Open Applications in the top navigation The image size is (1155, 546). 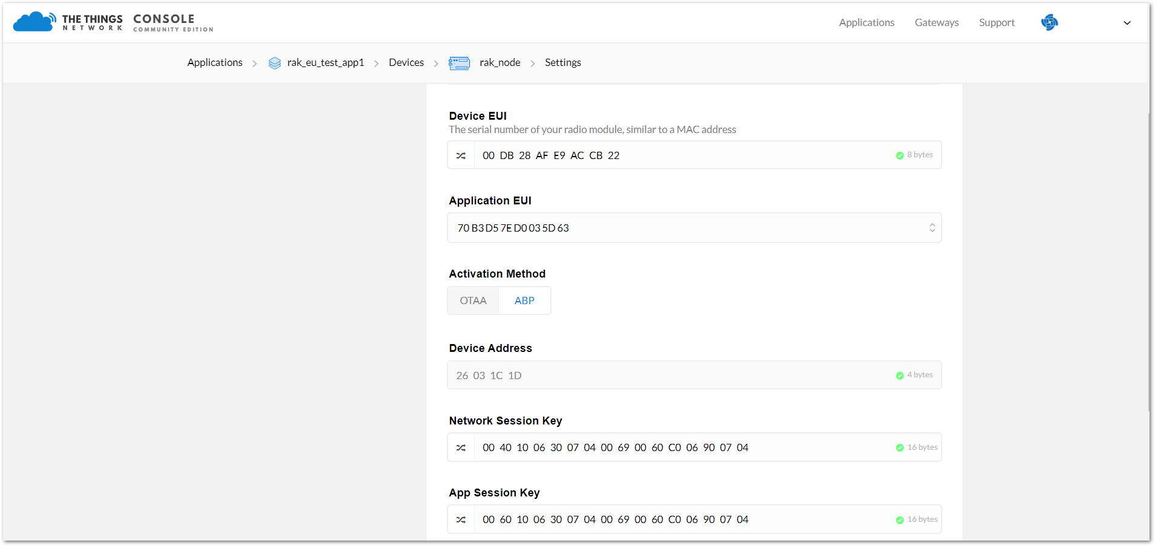867,22
